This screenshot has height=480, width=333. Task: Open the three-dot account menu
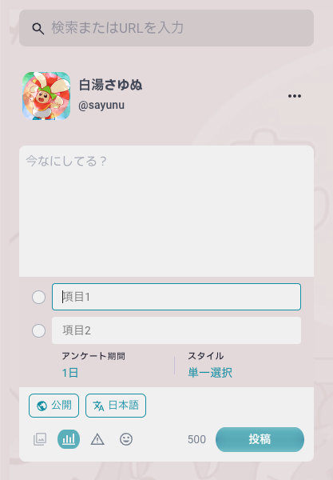pos(295,96)
